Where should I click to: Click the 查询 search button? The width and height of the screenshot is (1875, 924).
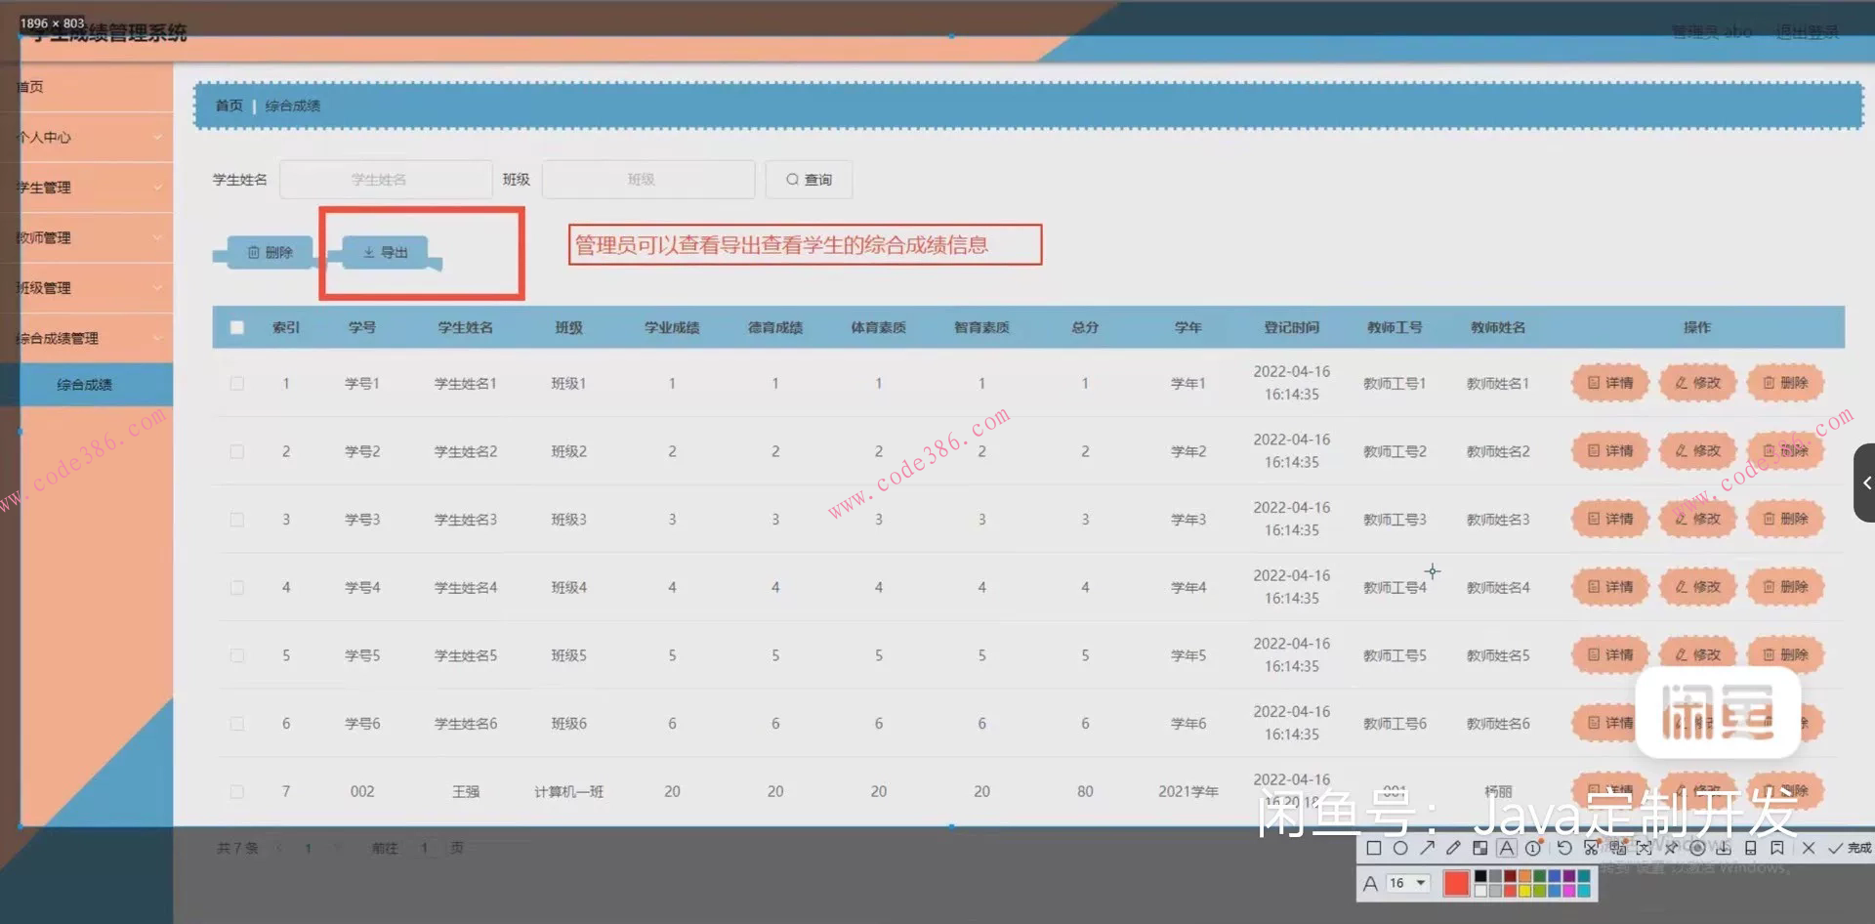809,180
